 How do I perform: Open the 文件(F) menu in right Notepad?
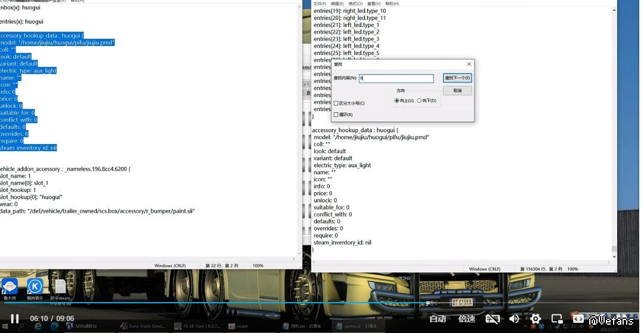320,4
